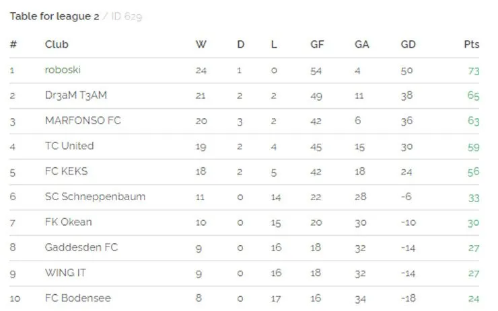Open the roboski club link
This screenshot has width=498, height=311.
(63, 70)
